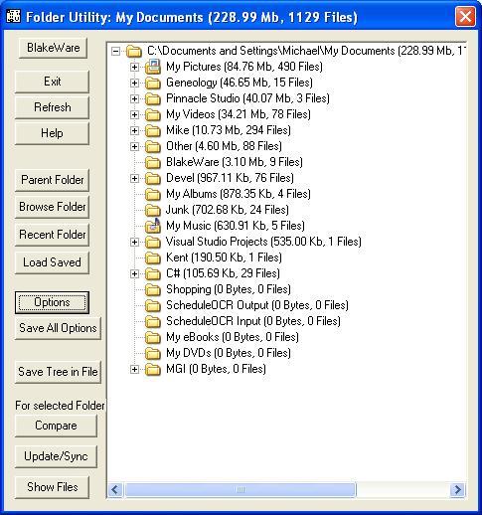Open Recent Folder list
Image resolution: width=482 pixels, height=515 pixels.
(52, 235)
